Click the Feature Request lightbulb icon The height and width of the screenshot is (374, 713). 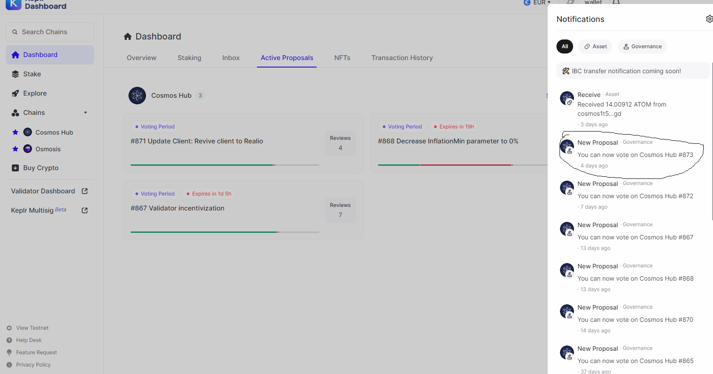tap(9, 353)
